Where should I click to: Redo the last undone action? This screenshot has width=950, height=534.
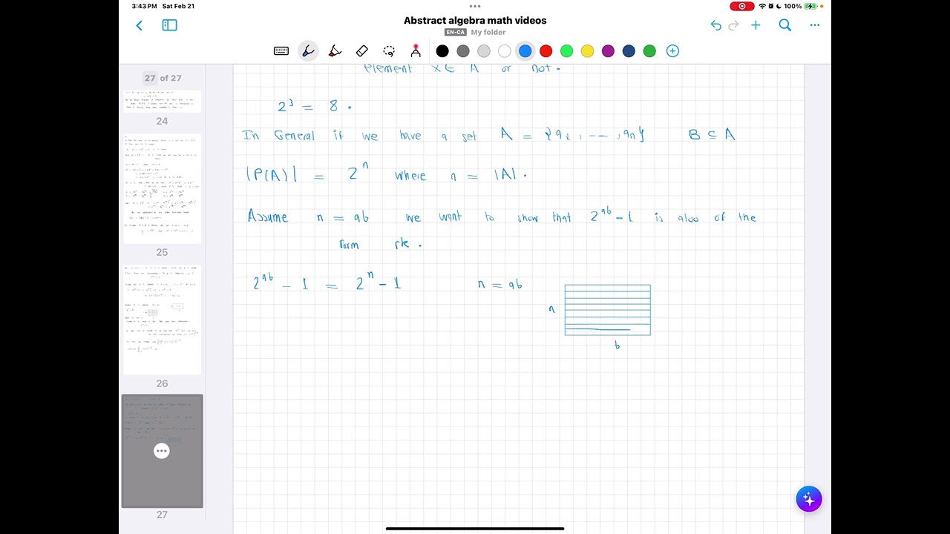(734, 25)
